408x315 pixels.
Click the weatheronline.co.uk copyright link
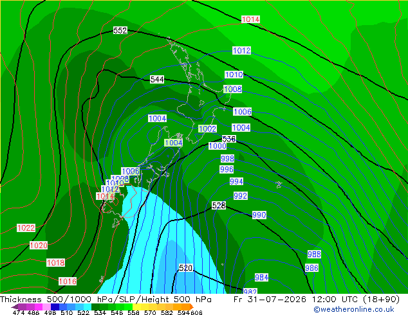pyautogui.click(x=353, y=309)
